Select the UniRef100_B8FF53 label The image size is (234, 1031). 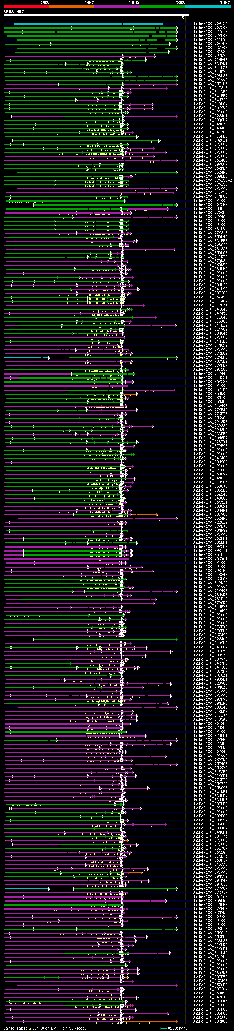tap(210, 977)
